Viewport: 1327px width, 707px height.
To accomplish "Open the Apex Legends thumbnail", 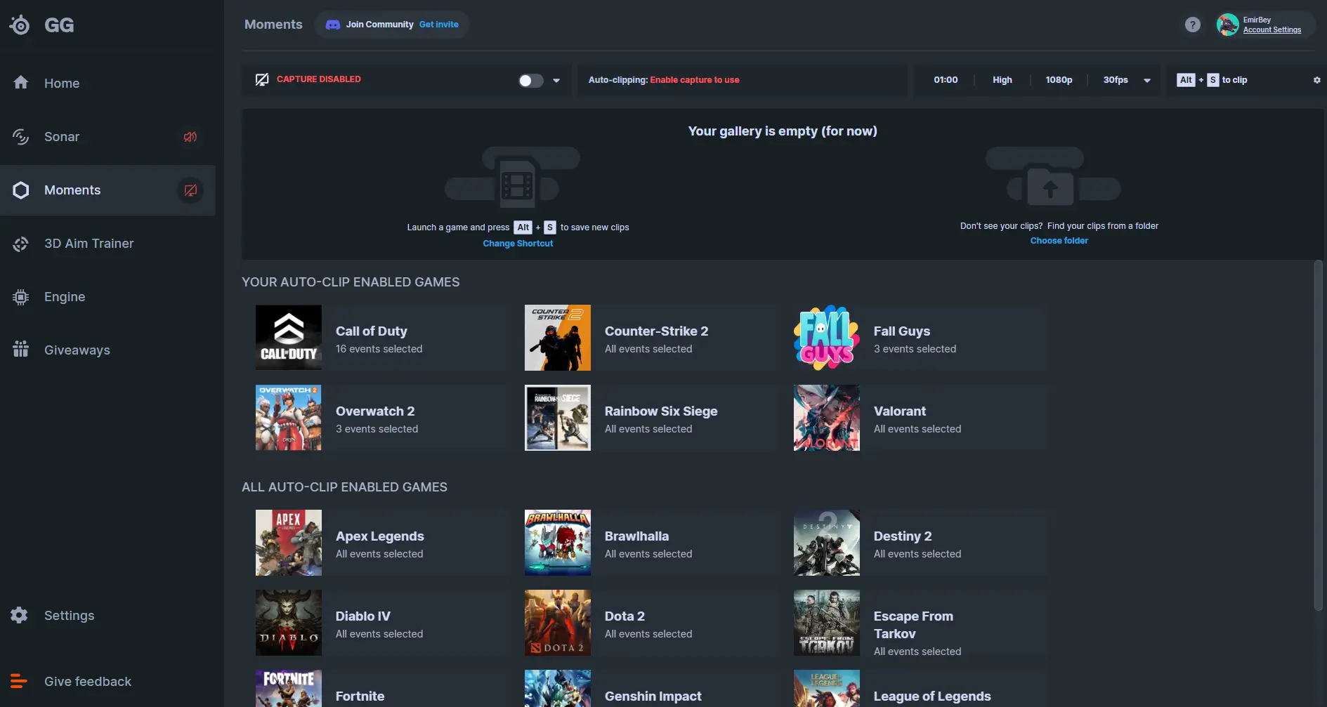I will [289, 543].
